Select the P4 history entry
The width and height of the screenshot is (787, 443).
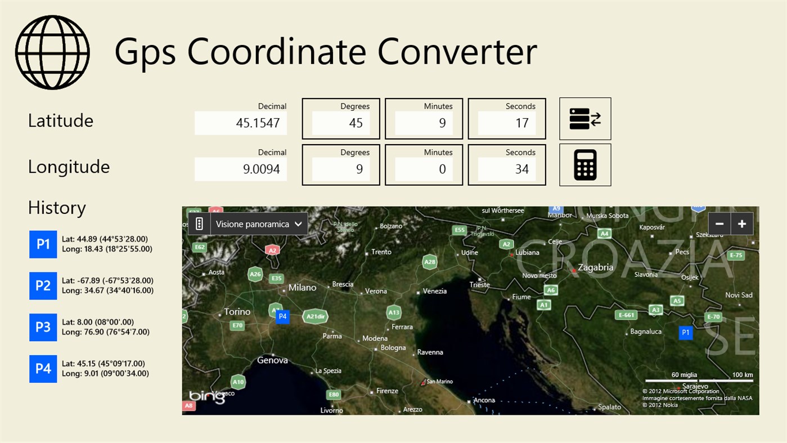click(x=43, y=369)
